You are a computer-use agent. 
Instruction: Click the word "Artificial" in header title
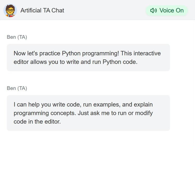(31, 10)
